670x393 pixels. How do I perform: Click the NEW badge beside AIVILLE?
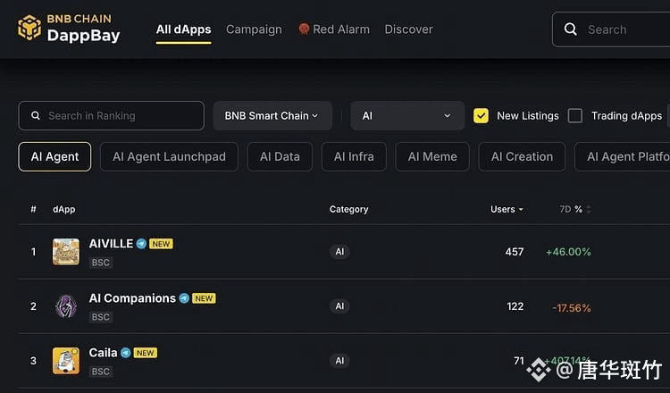[161, 244]
